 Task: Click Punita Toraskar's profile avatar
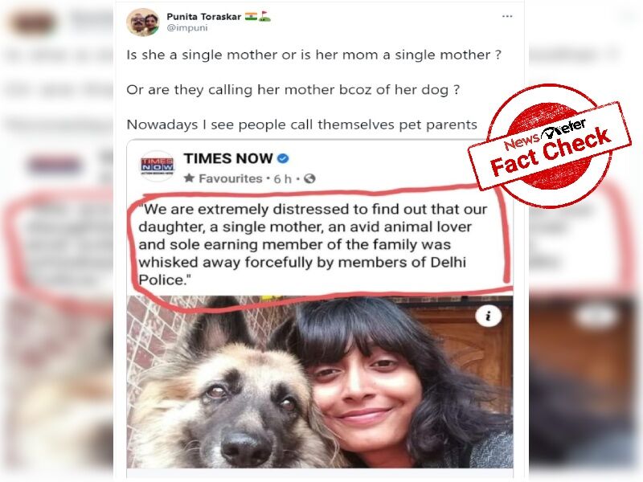click(x=142, y=22)
